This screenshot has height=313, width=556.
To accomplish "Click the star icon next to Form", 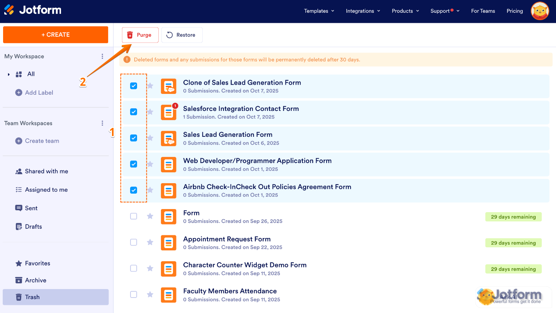I will (x=150, y=216).
